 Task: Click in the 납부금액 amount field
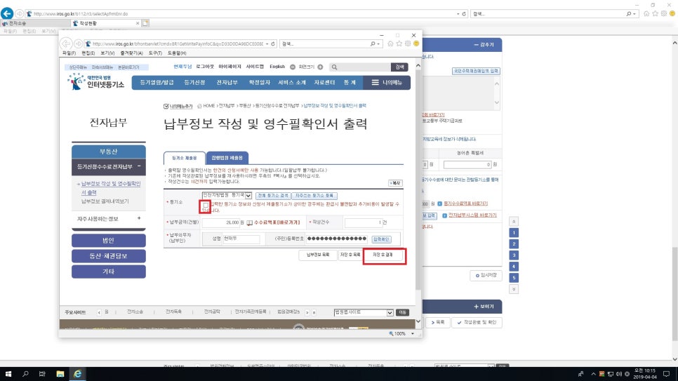click(x=221, y=222)
